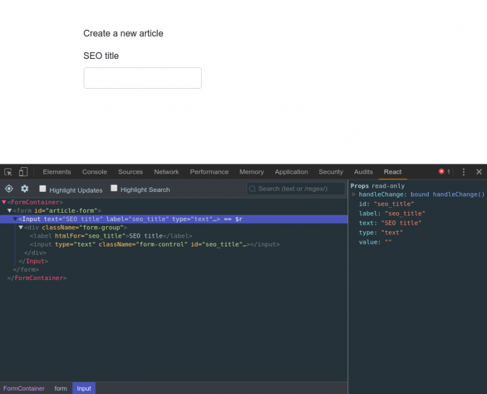Click the closing /FormContainer tag row
The image size is (487, 394).
tap(37, 278)
